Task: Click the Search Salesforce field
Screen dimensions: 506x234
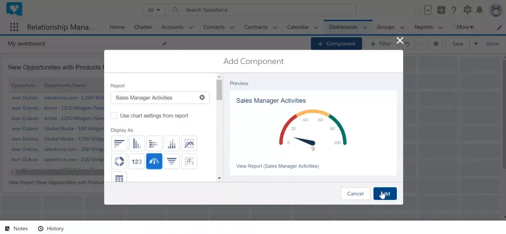Action: click(260, 10)
